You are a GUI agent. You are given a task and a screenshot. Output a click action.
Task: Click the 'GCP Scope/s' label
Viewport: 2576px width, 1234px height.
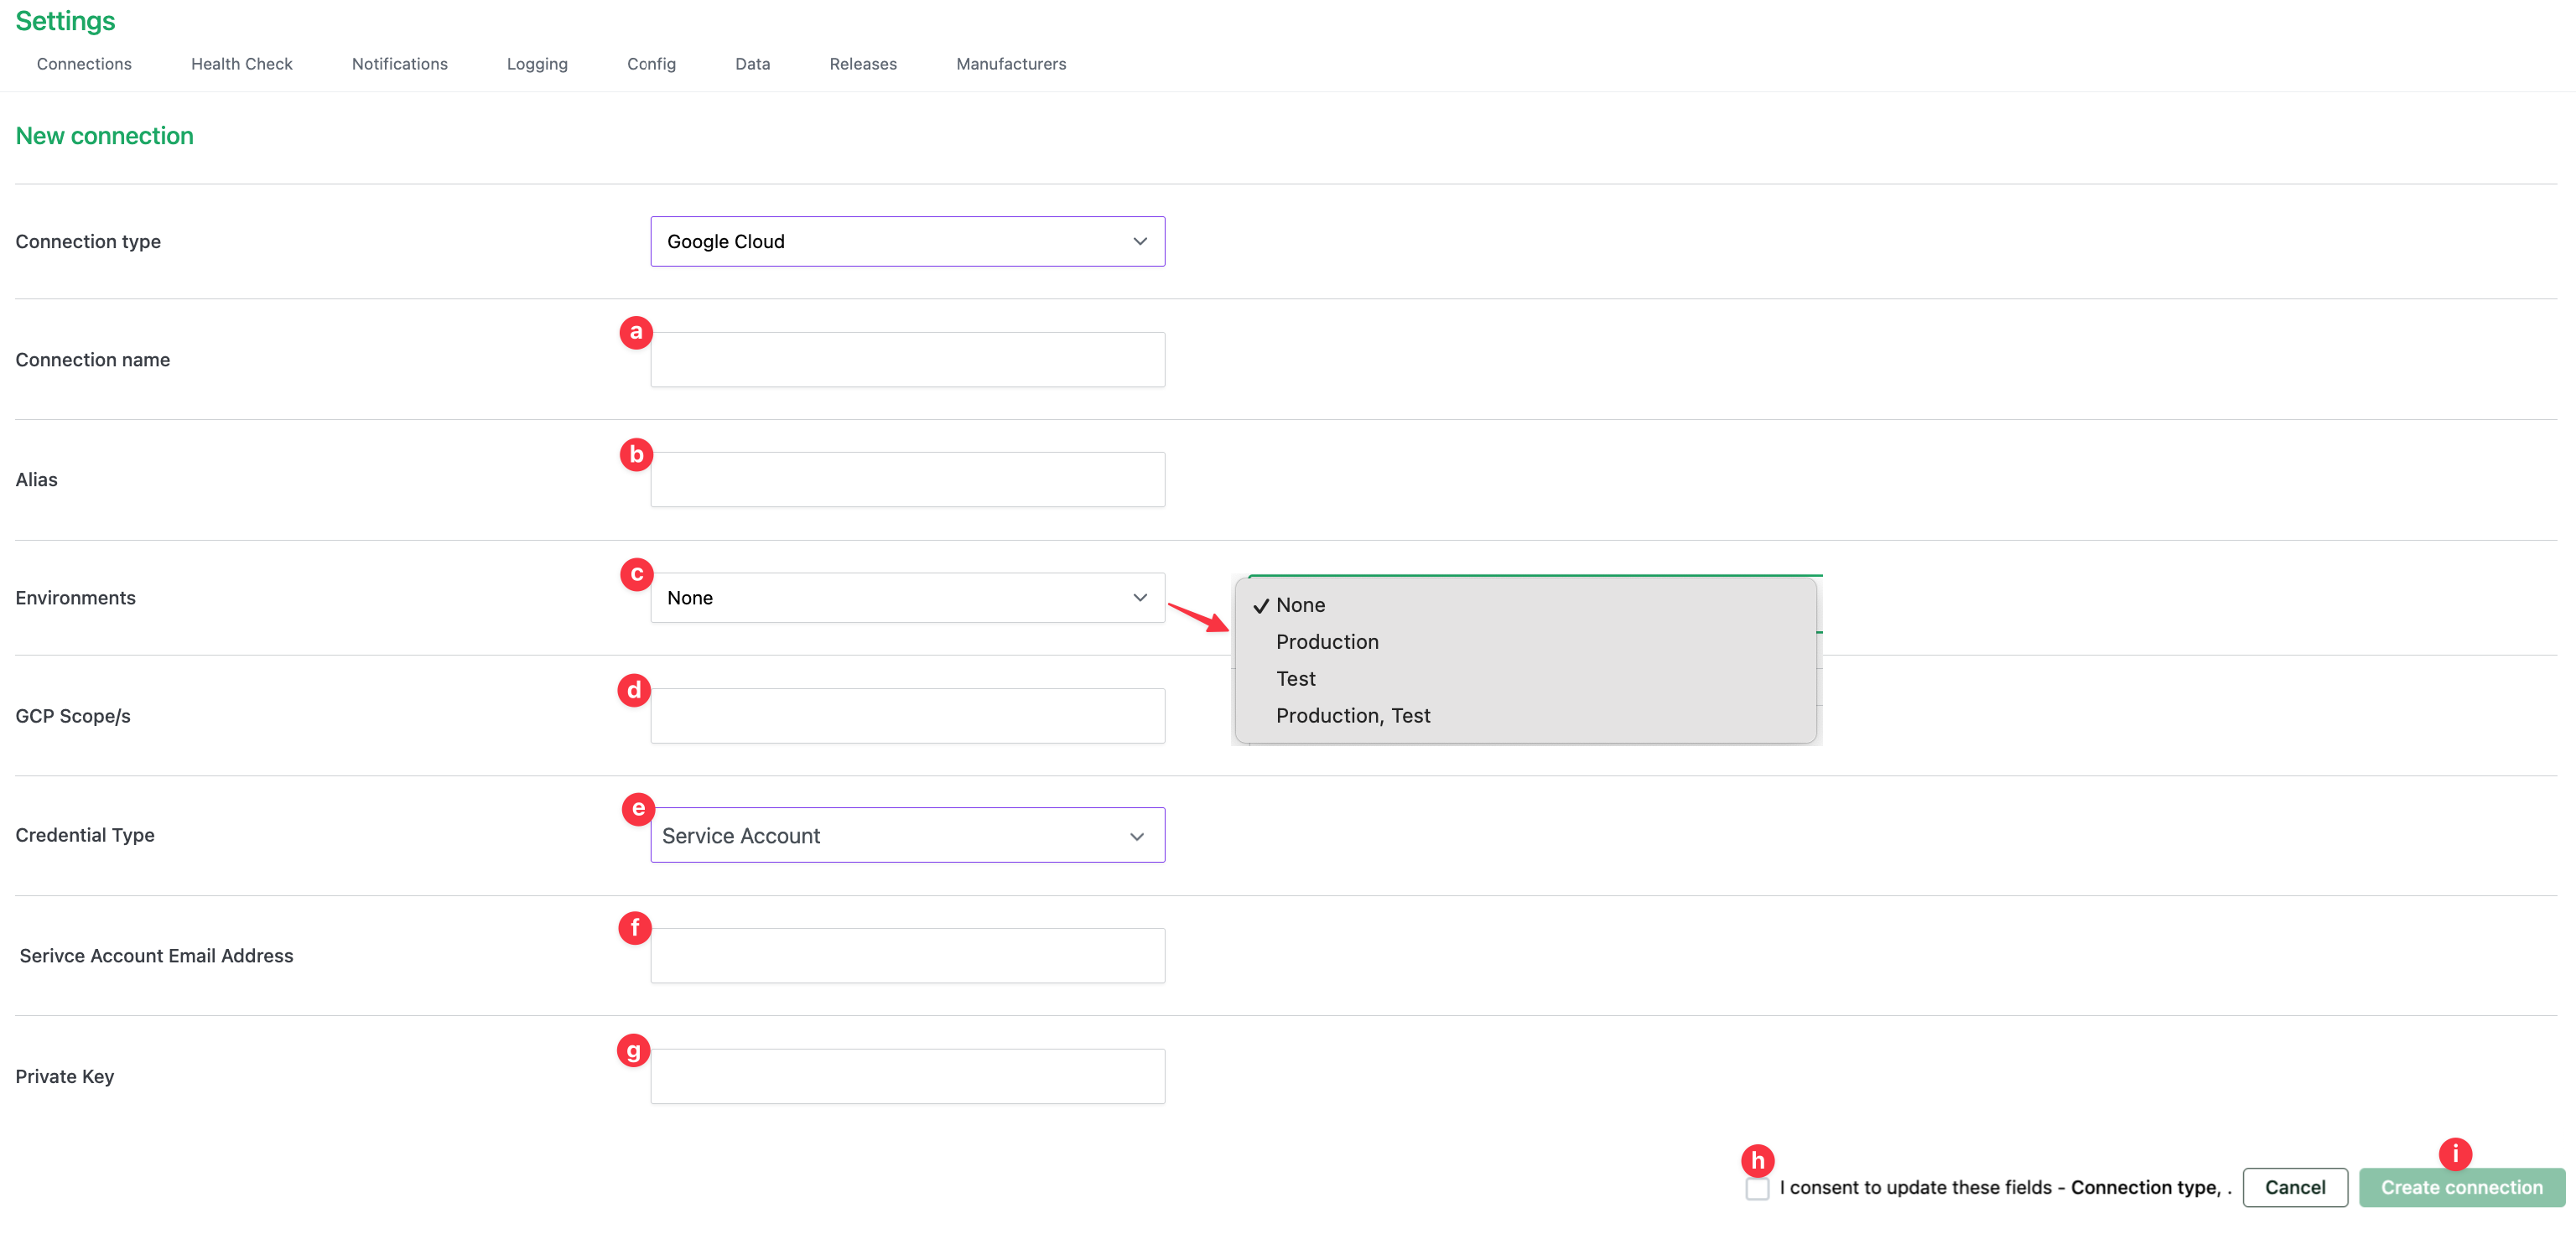73,716
